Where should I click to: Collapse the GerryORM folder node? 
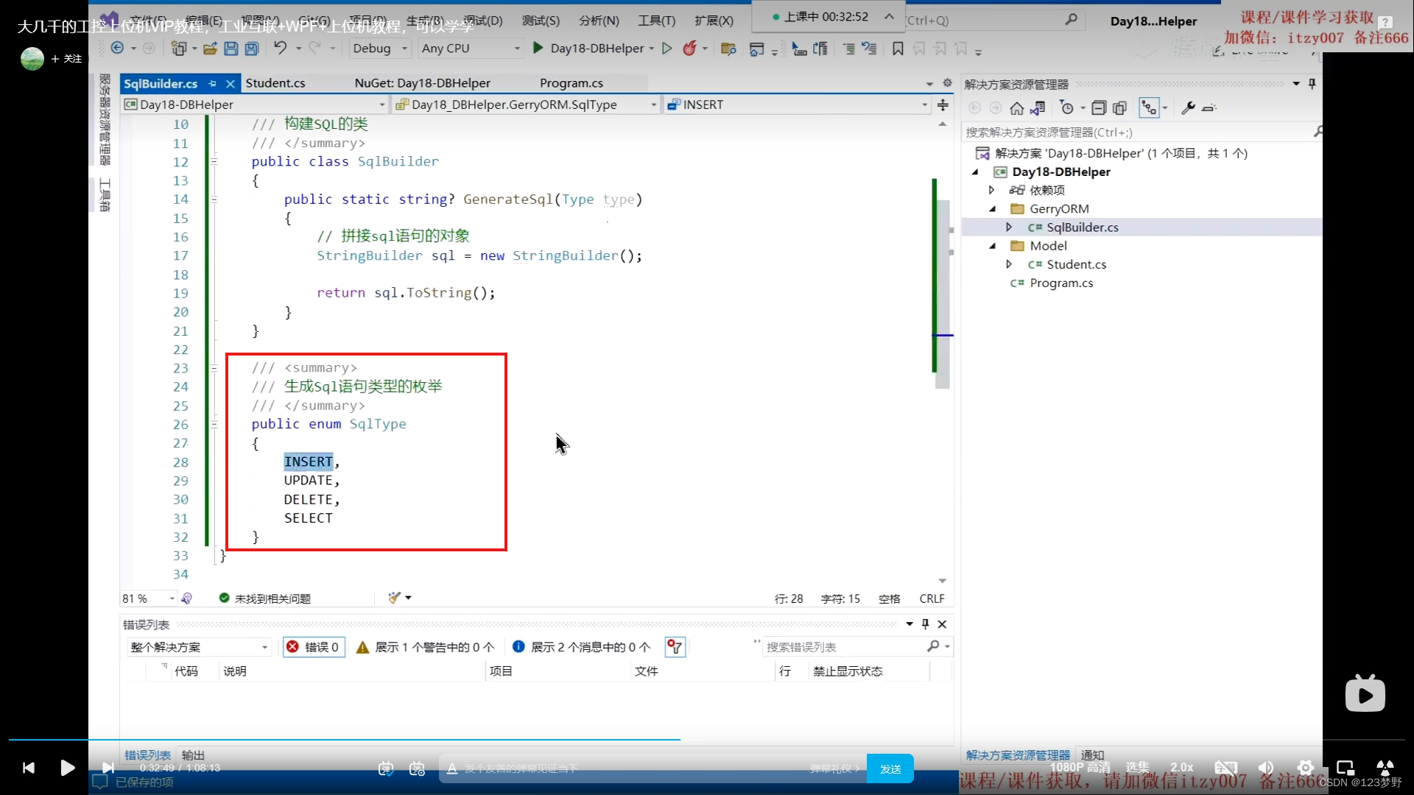[x=993, y=209]
